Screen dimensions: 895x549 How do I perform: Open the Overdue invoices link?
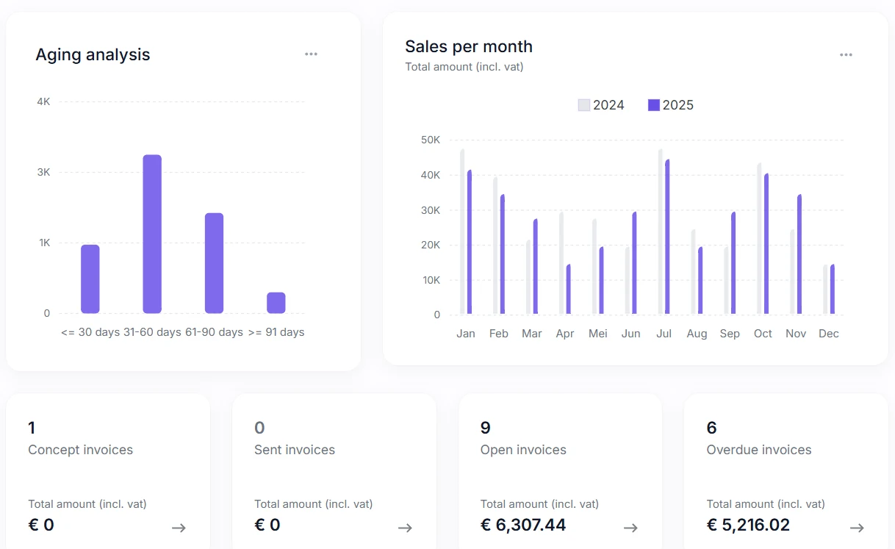point(759,450)
